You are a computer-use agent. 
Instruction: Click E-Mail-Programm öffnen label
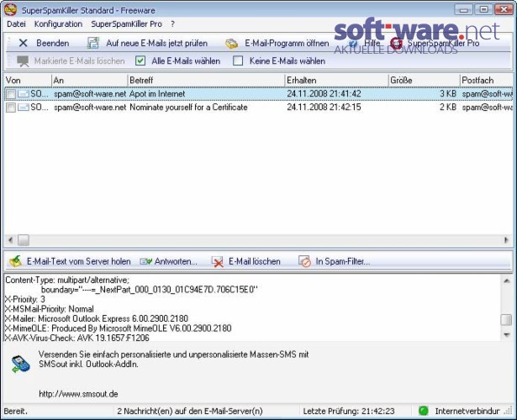pyautogui.click(x=287, y=43)
